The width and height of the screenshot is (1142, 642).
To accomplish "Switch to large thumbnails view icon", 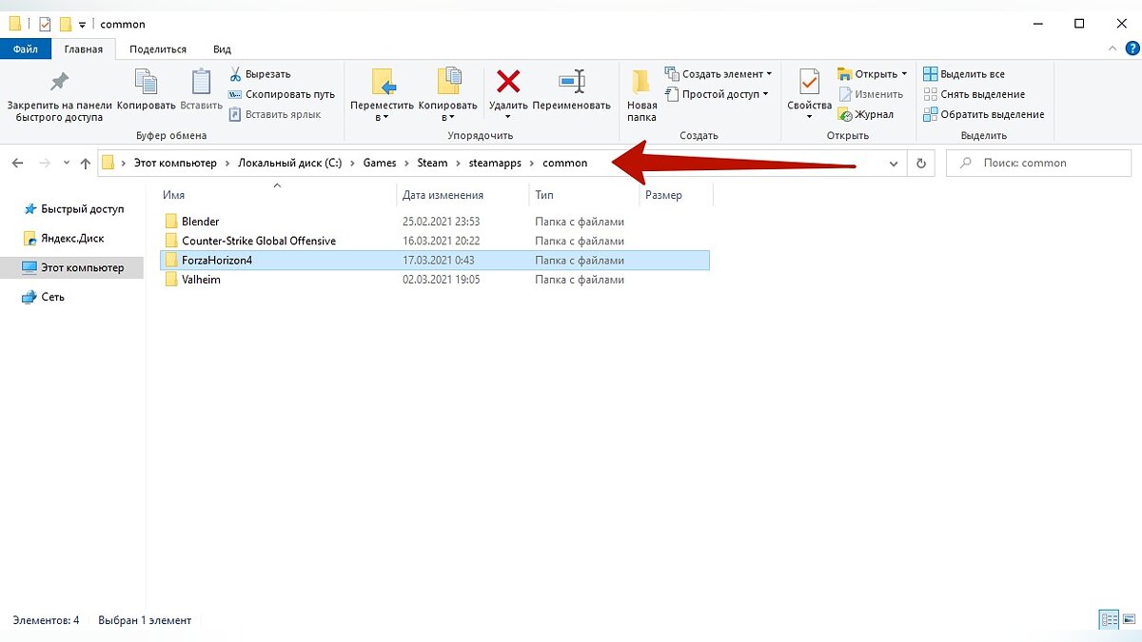I will click(1130, 620).
